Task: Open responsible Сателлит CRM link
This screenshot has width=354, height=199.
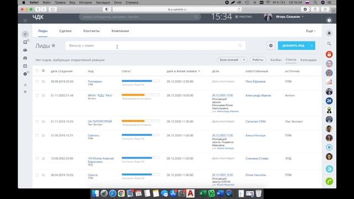Action: (x=256, y=122)
